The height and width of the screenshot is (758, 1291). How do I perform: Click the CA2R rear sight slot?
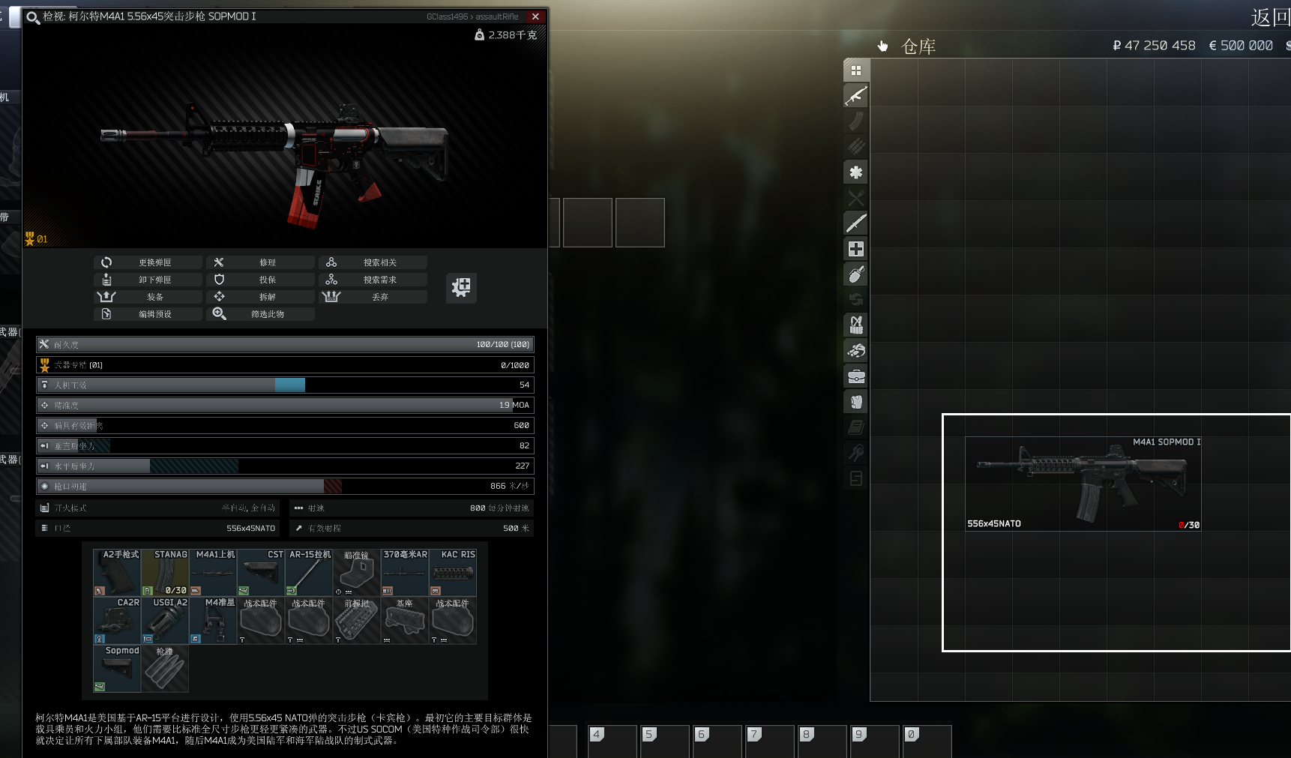[x=117, y=620]
